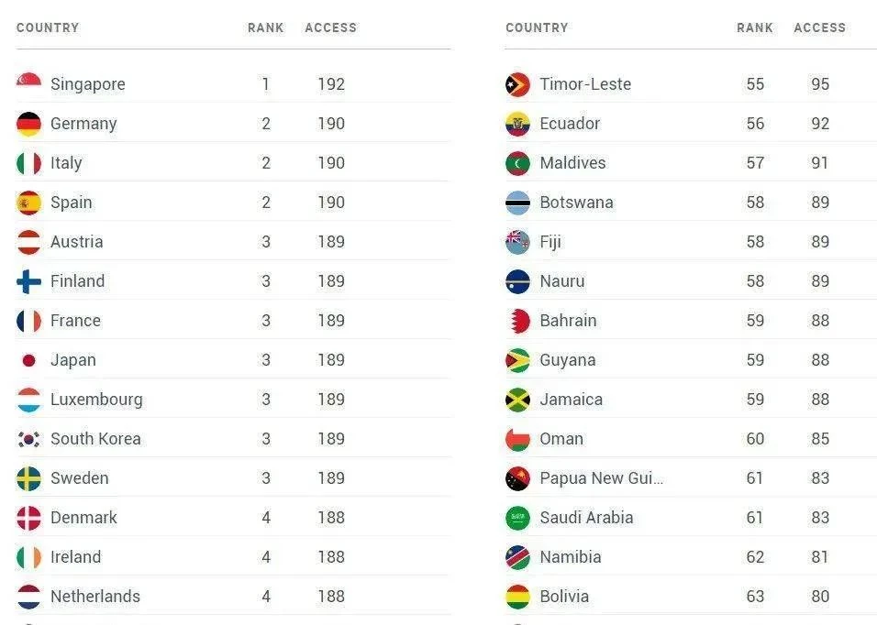The width and height of the screenshot is (877, 625).
Task: Select the Bahrain flag icon
Action: tap(517, 321)
